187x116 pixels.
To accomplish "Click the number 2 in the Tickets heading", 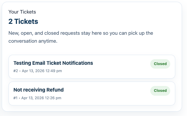I will pos(11,21).
